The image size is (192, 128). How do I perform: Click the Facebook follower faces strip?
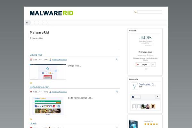[x=144, y=107]
